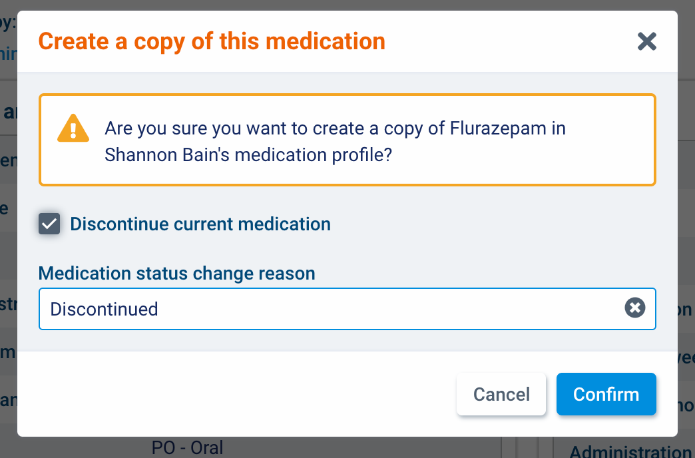Confirm creating the medication copy
The height and width of the screenshot is (458, 695).
(606, 394)
